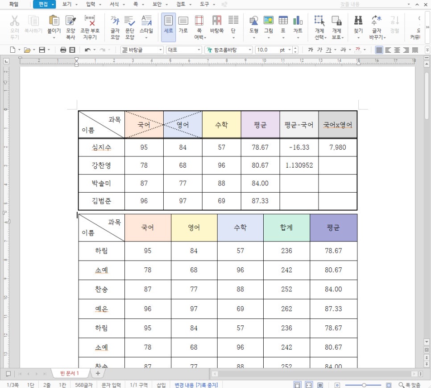
Task: Click 개체 보호 object protect icon
Action: tap(336, 21)
